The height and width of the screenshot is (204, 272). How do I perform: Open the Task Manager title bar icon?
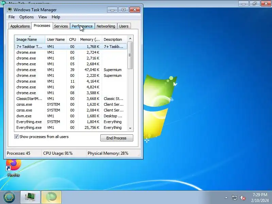pyautogui.click(x=10, y=10)
